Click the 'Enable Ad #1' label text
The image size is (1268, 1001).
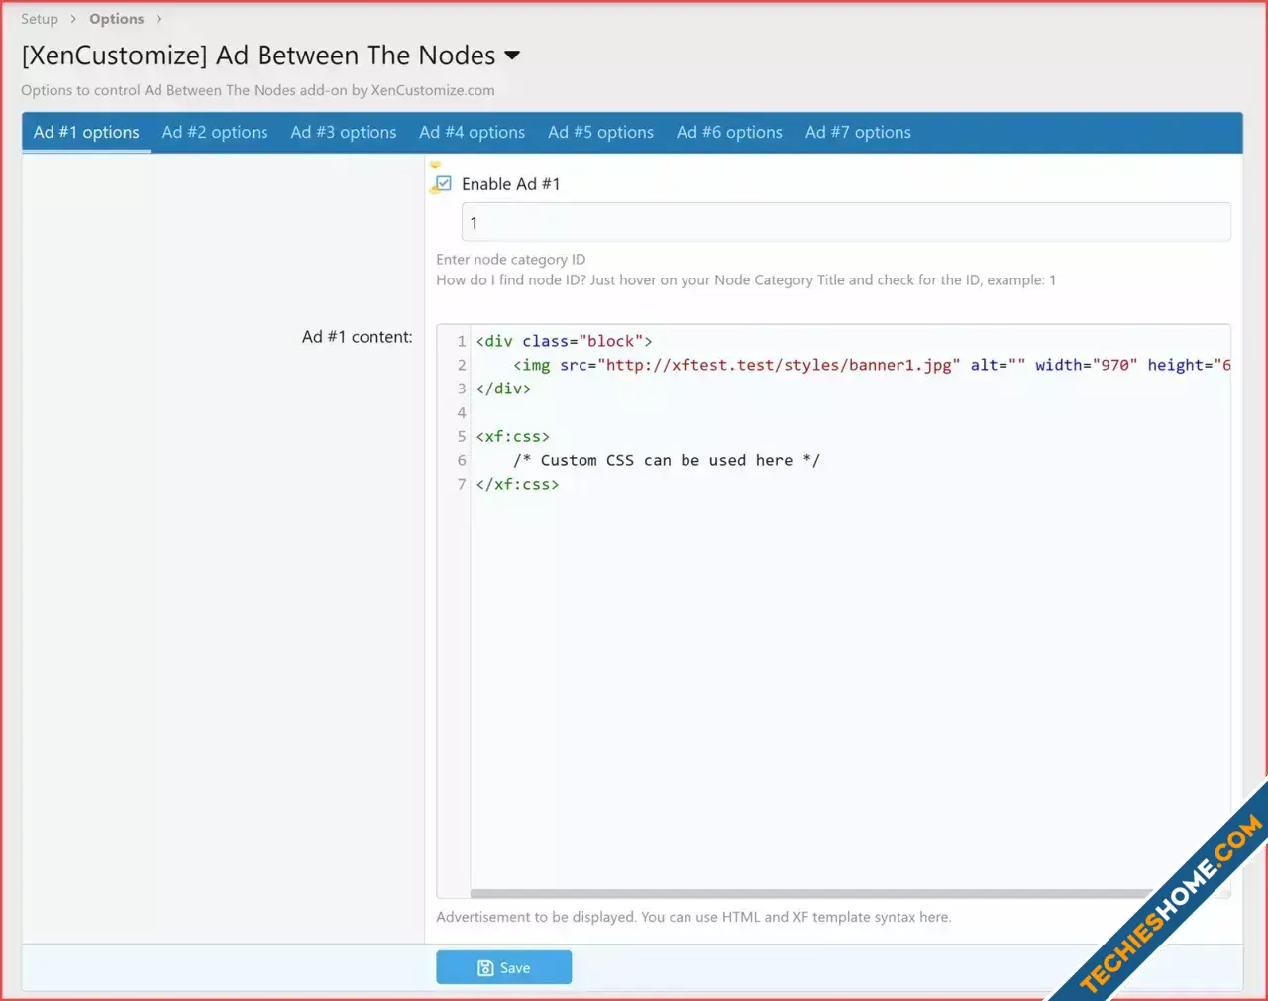click(x=510, y=184)
